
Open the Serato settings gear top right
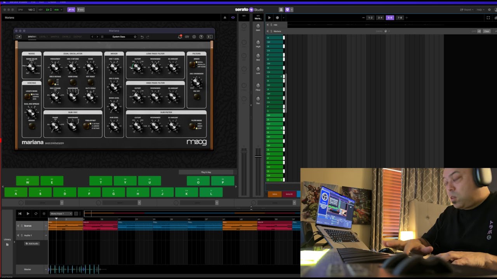(x=489, y=10)
